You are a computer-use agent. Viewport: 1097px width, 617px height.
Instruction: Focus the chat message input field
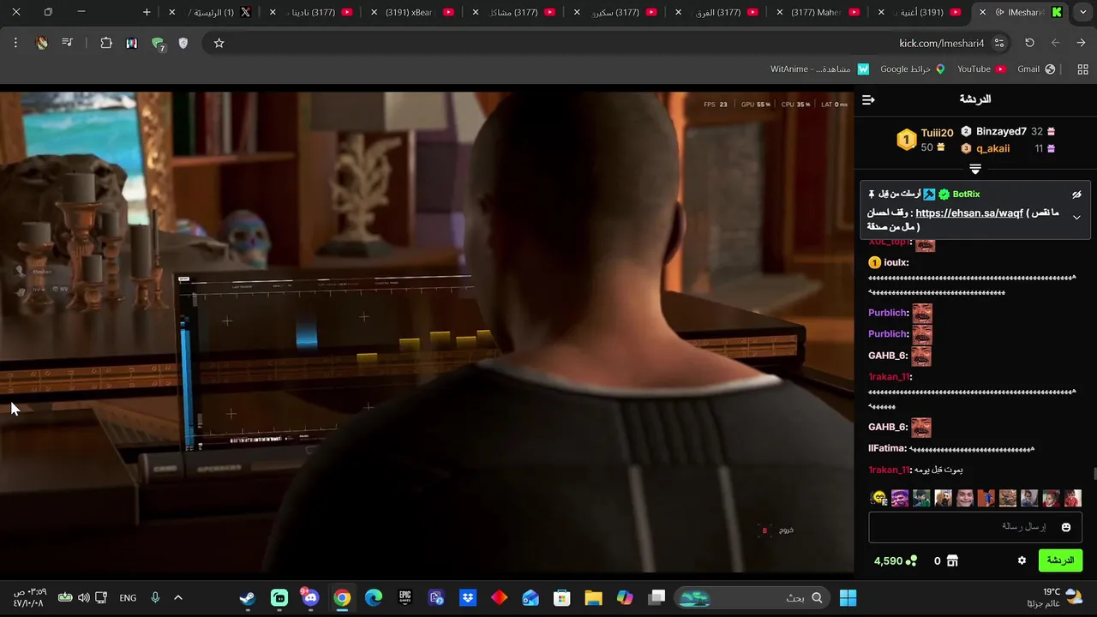tap(975, 527)
